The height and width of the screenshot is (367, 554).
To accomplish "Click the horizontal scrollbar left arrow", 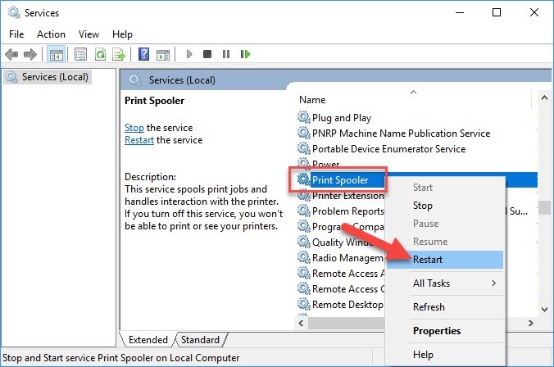I will 301,323.
